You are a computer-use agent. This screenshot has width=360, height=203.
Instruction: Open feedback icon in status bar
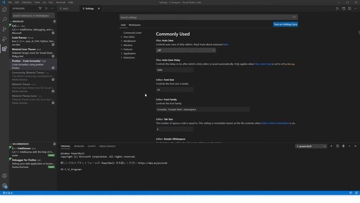point(350,193)
